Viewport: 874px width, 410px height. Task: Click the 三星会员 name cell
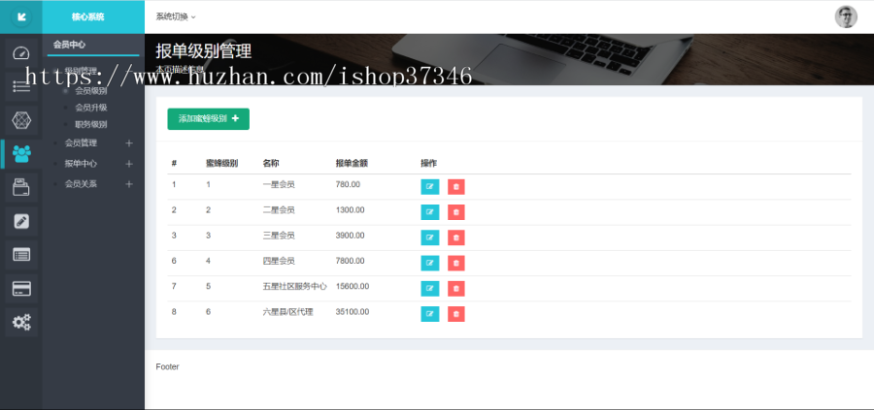click(x=279, y=236)
